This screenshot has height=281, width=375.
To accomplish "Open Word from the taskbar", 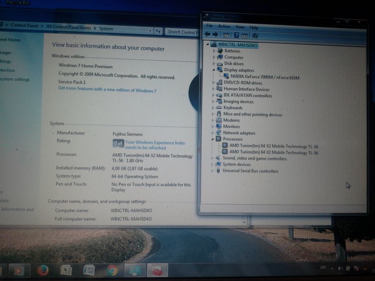I will tap(89, 270).
